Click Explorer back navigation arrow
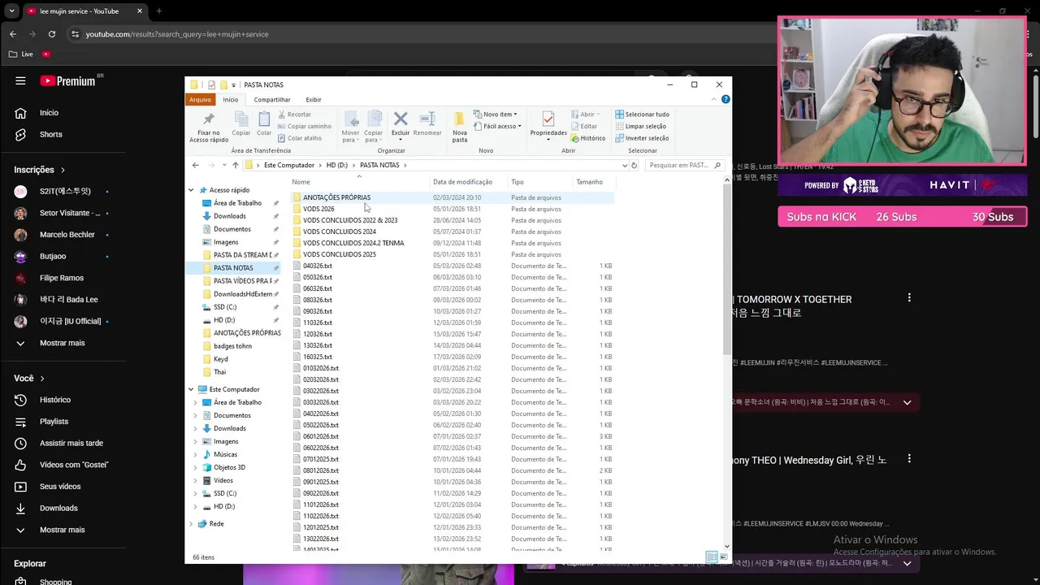Image resolution: width=1040 pixels, height=585 pixels. point(195,165)
